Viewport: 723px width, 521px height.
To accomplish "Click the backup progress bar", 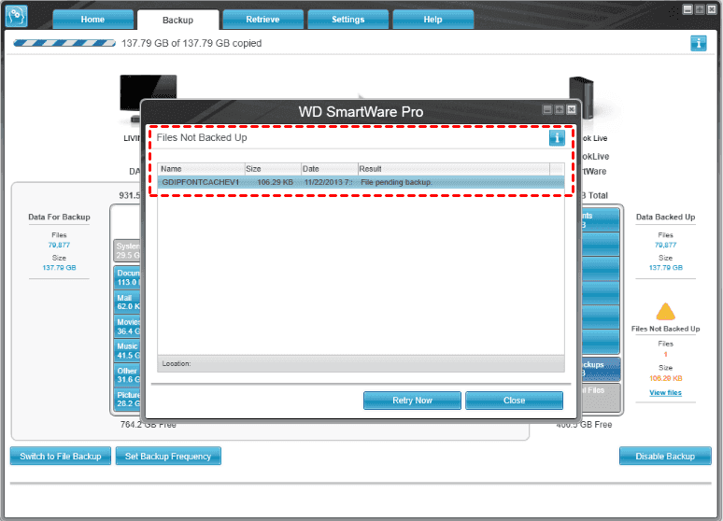I will tap(64, 43).
